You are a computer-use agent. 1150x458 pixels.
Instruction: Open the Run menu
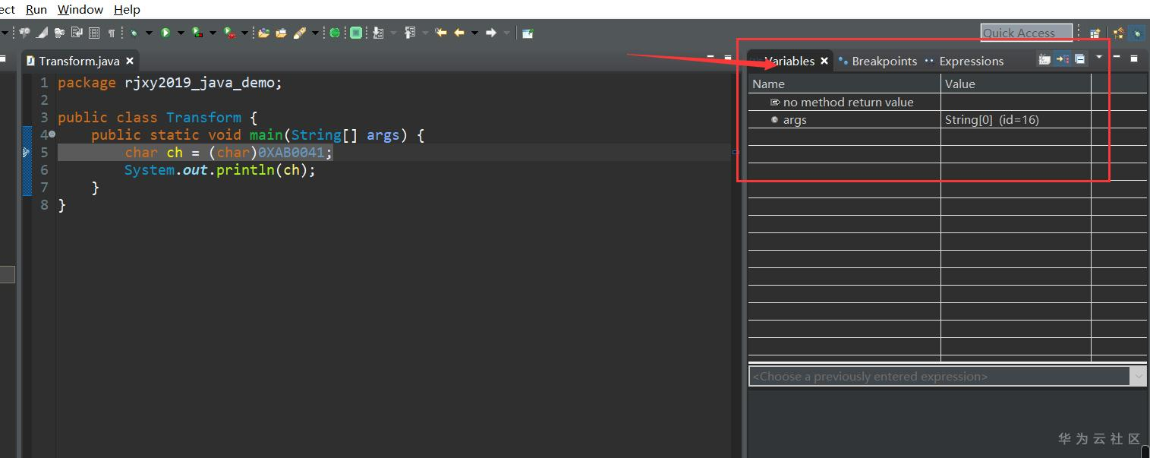[36, 9]
